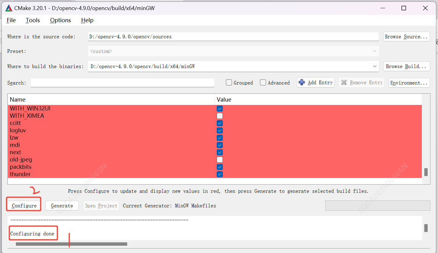This screenshot has width=438, height=253.
Task: Click the source code path field
Action: [233, 36]
